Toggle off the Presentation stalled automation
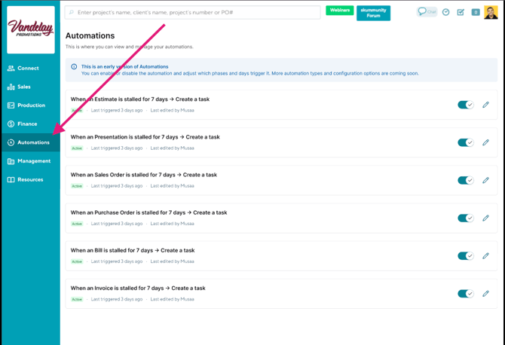The width and height of the screenshot is (505, 345). [x=466, y=142]
